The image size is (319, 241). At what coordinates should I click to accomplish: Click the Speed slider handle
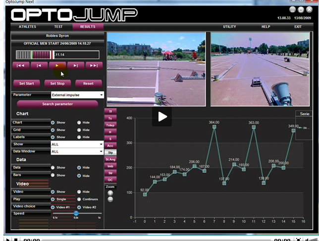click(76, 213)
